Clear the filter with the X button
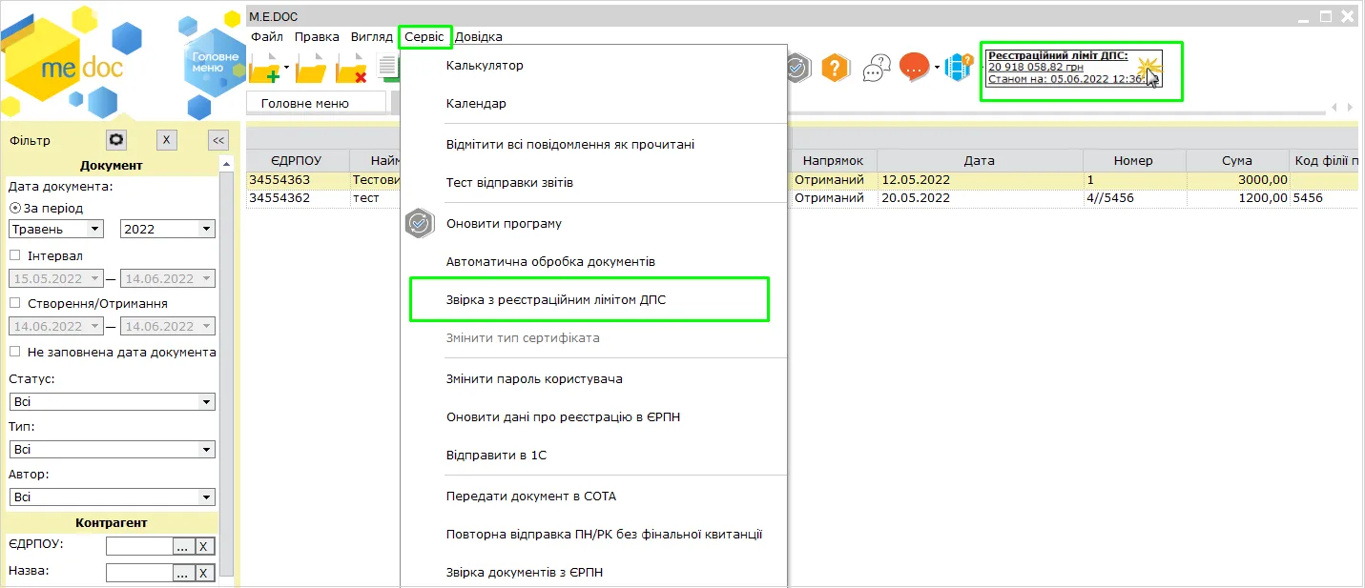1365x588 pixels. [x=166, y=140]
